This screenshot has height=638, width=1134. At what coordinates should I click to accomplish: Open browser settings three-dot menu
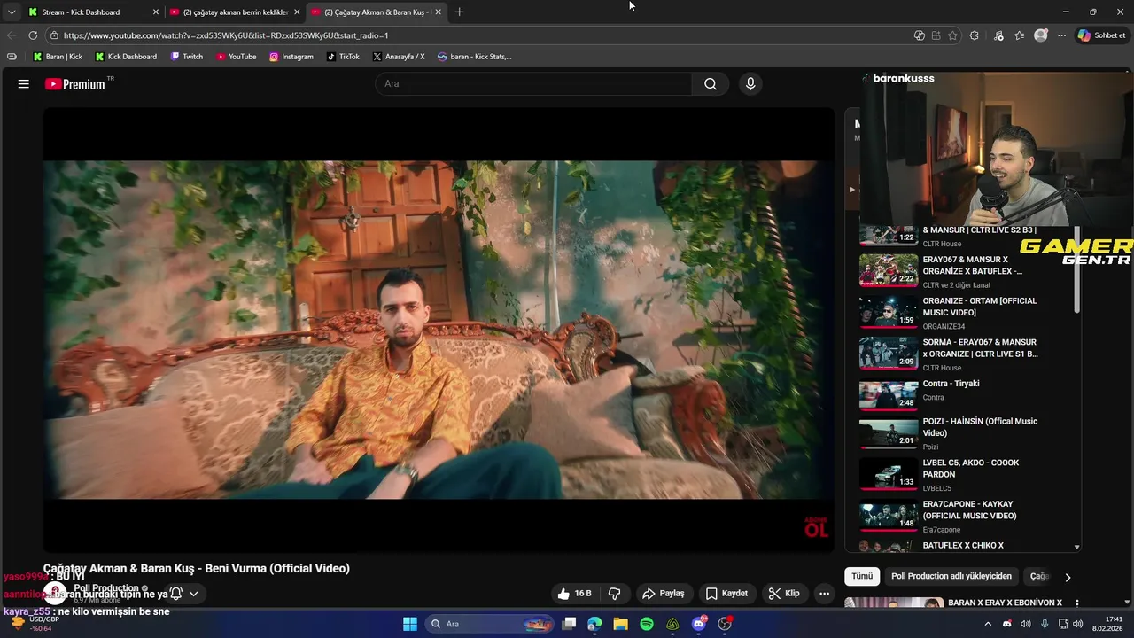(x=1061, y=35)
